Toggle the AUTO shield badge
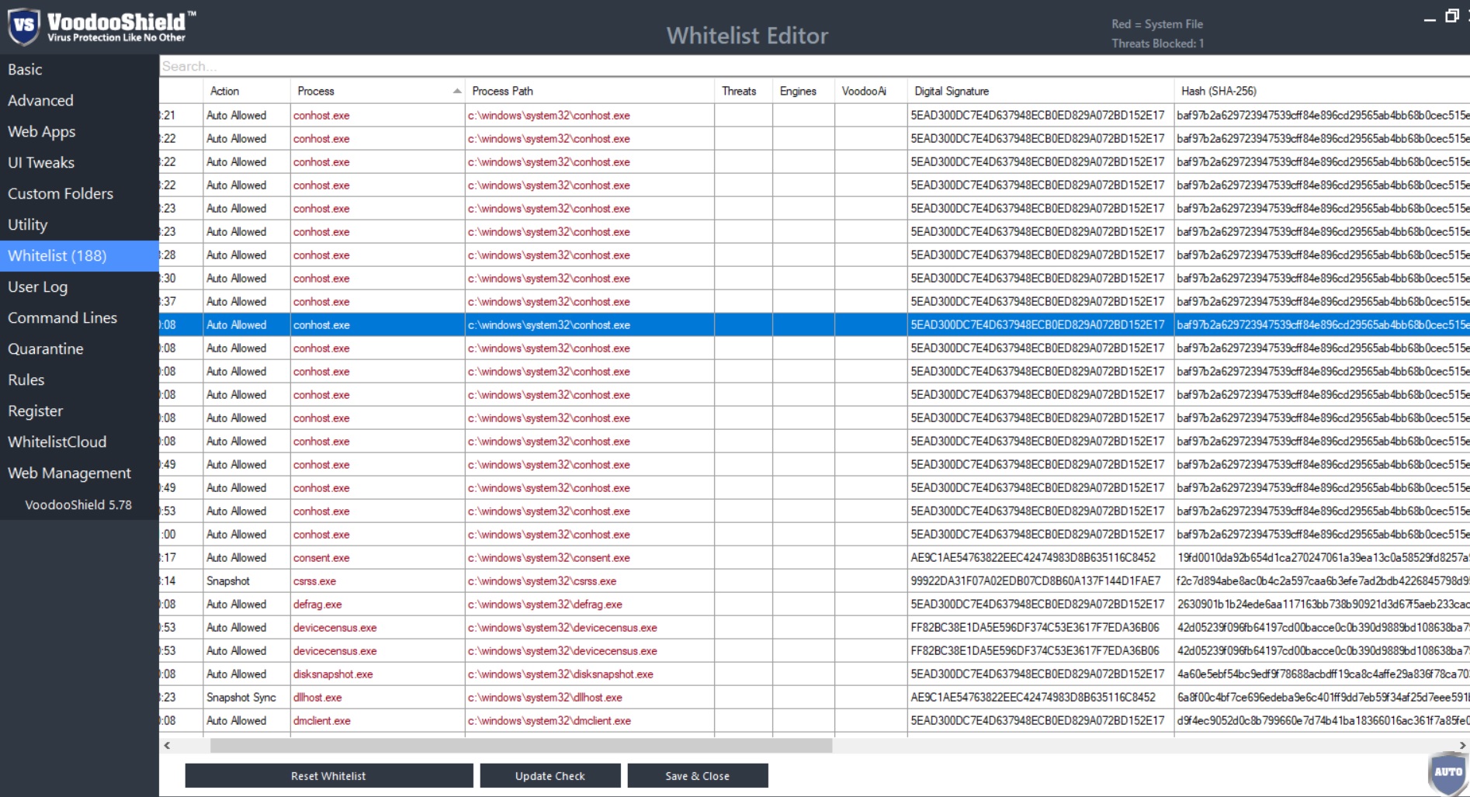Viewport: 1470px width, 797px height. 1447,773
